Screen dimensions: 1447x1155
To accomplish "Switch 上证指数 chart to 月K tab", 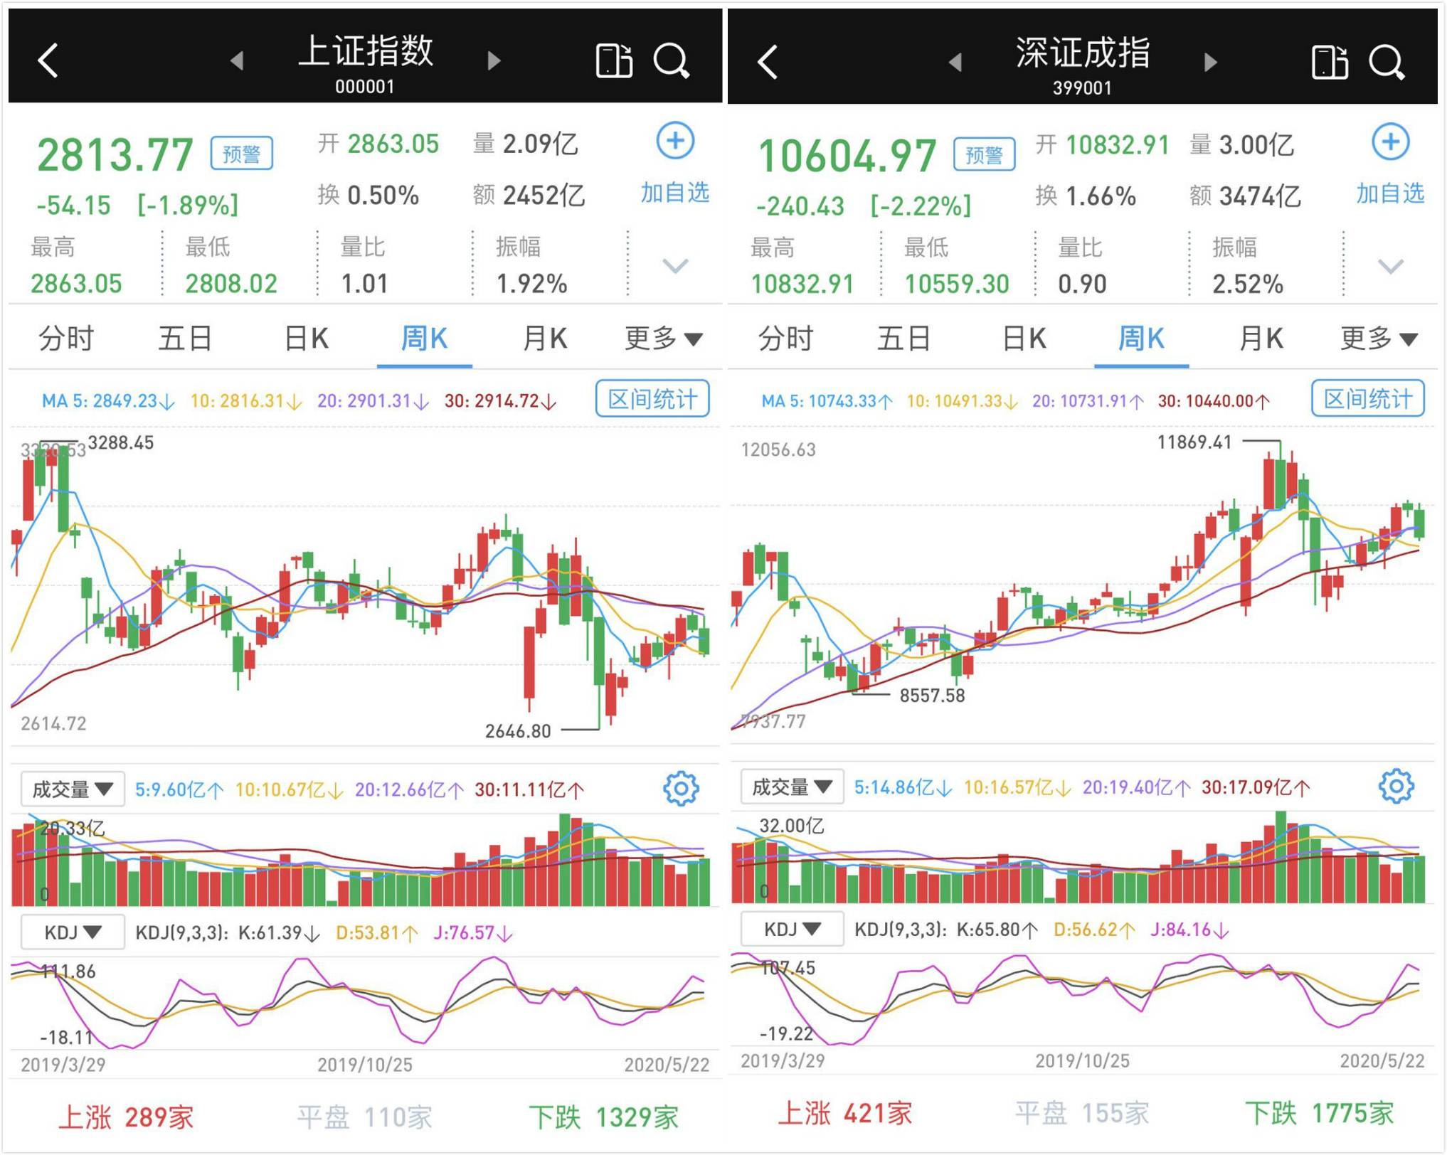I will pyautogui.click(x=545, y=339).
